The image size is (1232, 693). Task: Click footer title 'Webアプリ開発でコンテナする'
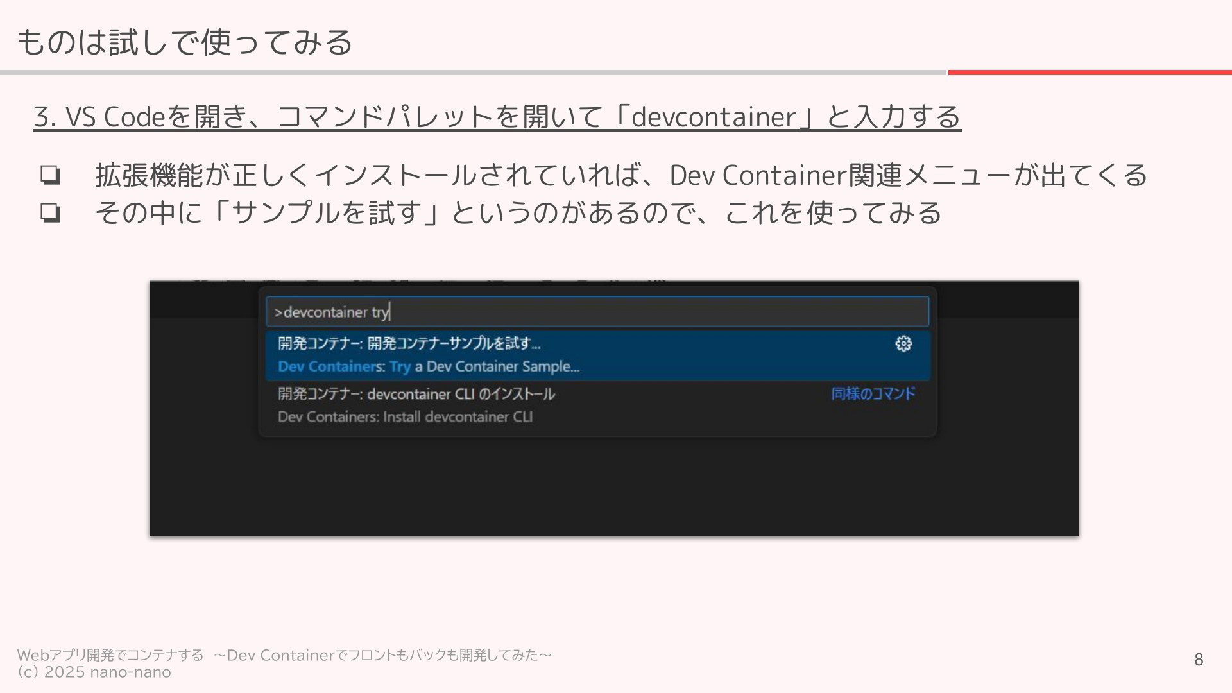coord(110,655)
